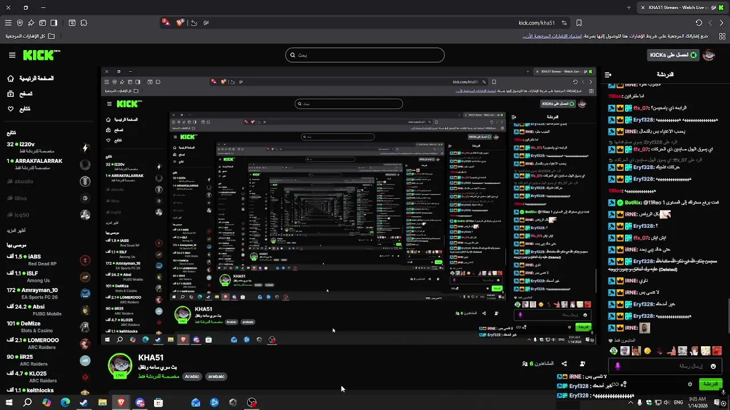
Task: Click the follow person icon beside share
Action: [582, 363]
